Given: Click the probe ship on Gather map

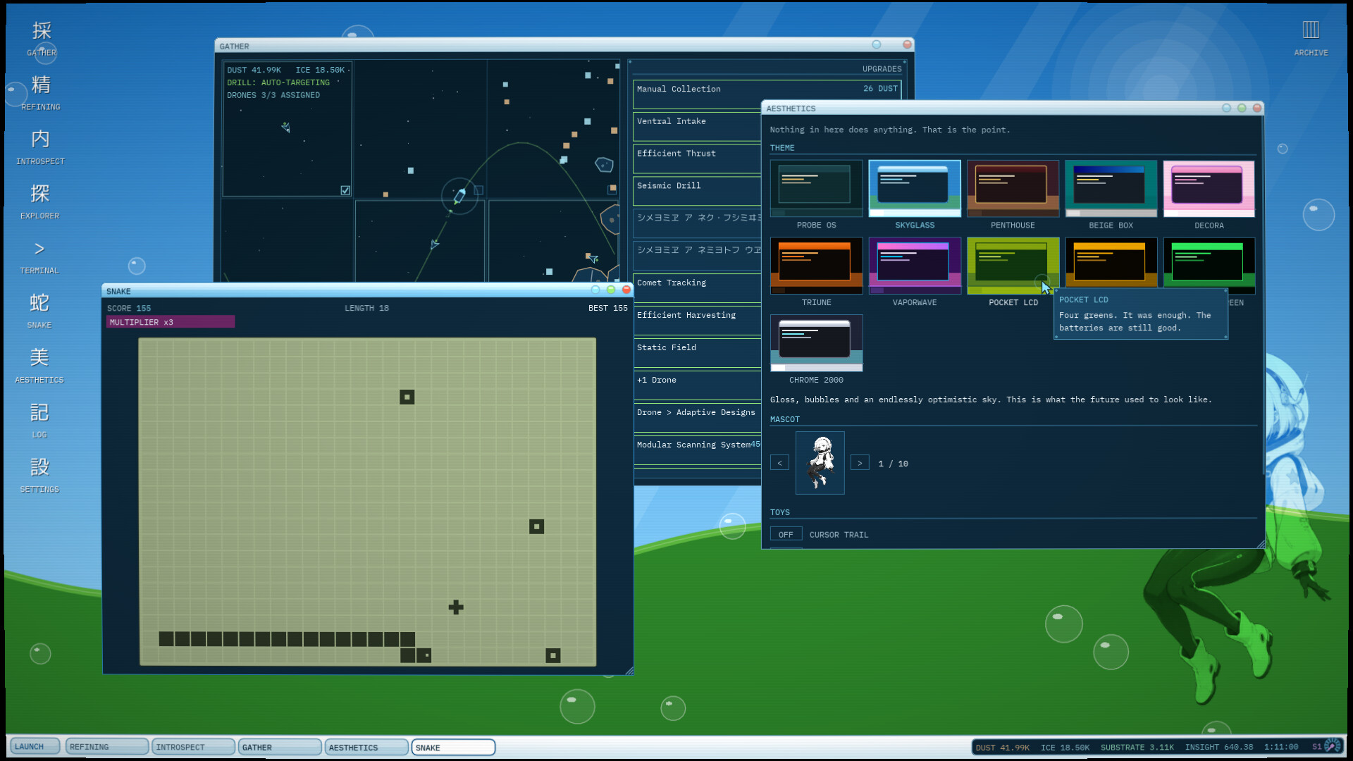Looking at the screenshot, I should pyautogui.click(x=459, y=196).
